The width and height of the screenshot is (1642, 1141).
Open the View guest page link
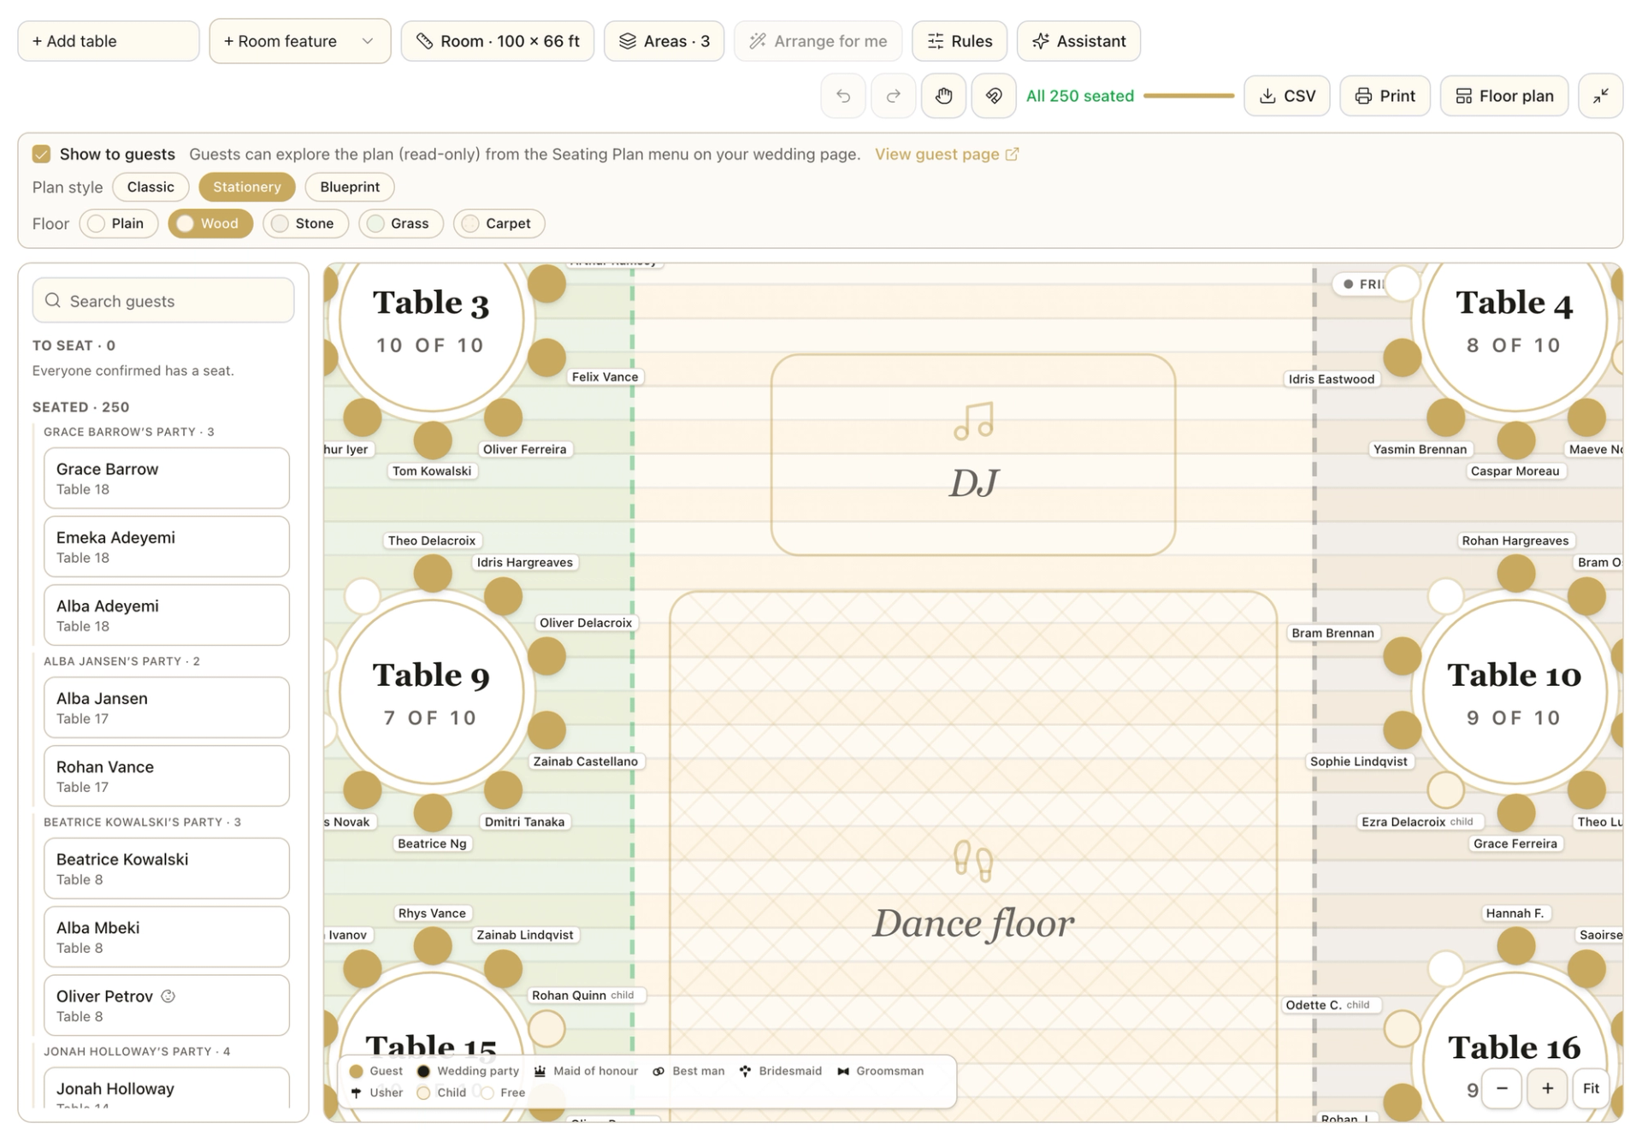coord(946,154)
